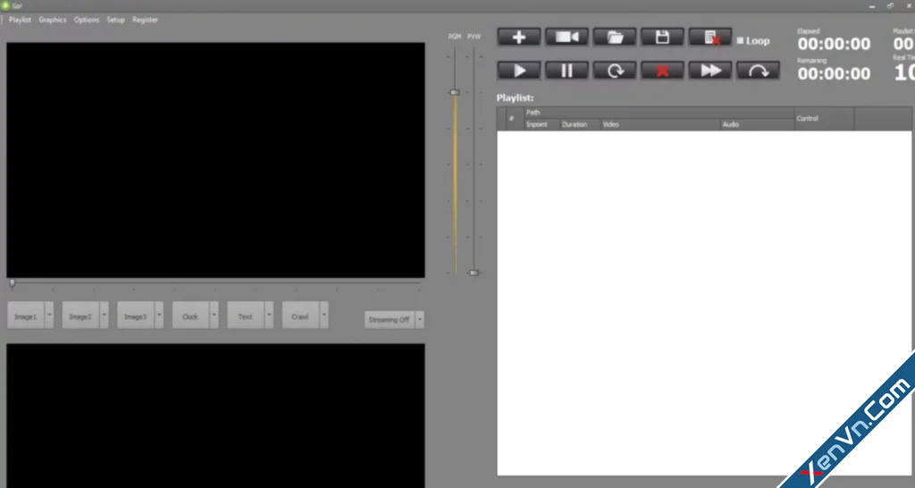The image size is (915, 488).
Task: Expand the Streaming Off dropdown arrow
Action: coord(419,320)
